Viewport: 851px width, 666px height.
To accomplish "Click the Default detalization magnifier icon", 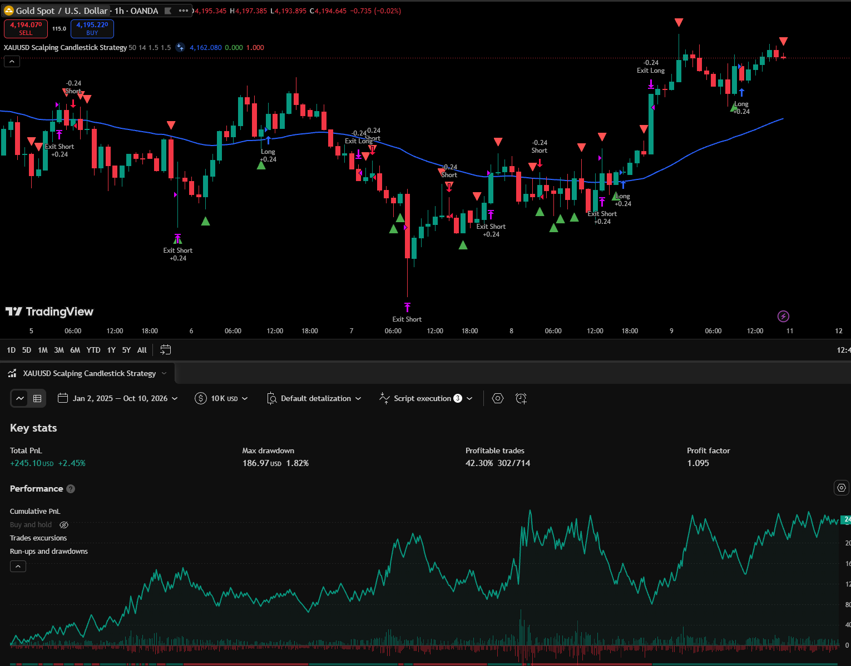I will (x=271, y=398).
